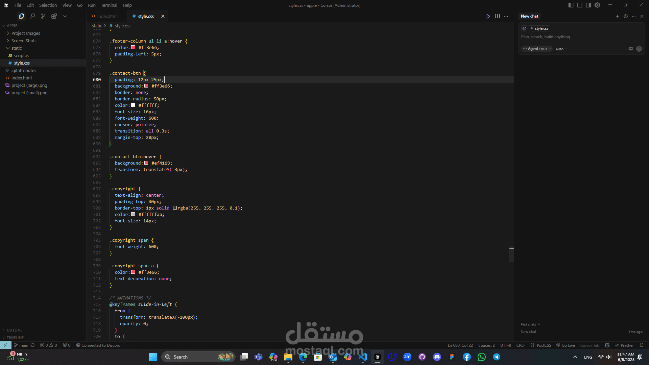Expand the Project Images folder

coord(26,33)
